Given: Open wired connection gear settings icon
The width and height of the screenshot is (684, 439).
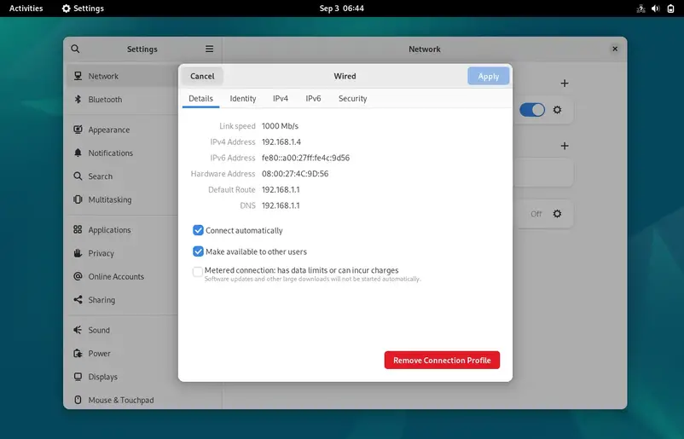Looking at the screenshot, I should pyautogui.click(x=557, y=110).
